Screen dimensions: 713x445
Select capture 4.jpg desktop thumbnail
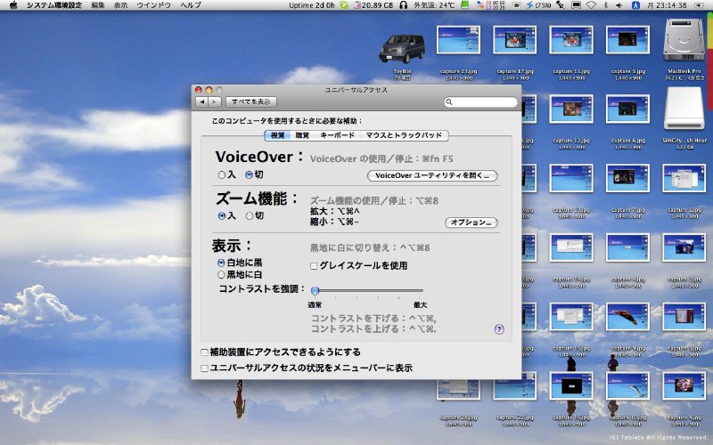(x=684, y=385)
